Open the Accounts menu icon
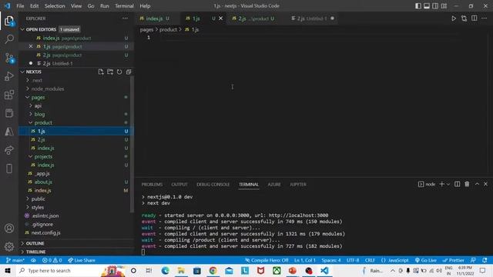The width and height of the screenshot is (493, 277). coord(9,229)
